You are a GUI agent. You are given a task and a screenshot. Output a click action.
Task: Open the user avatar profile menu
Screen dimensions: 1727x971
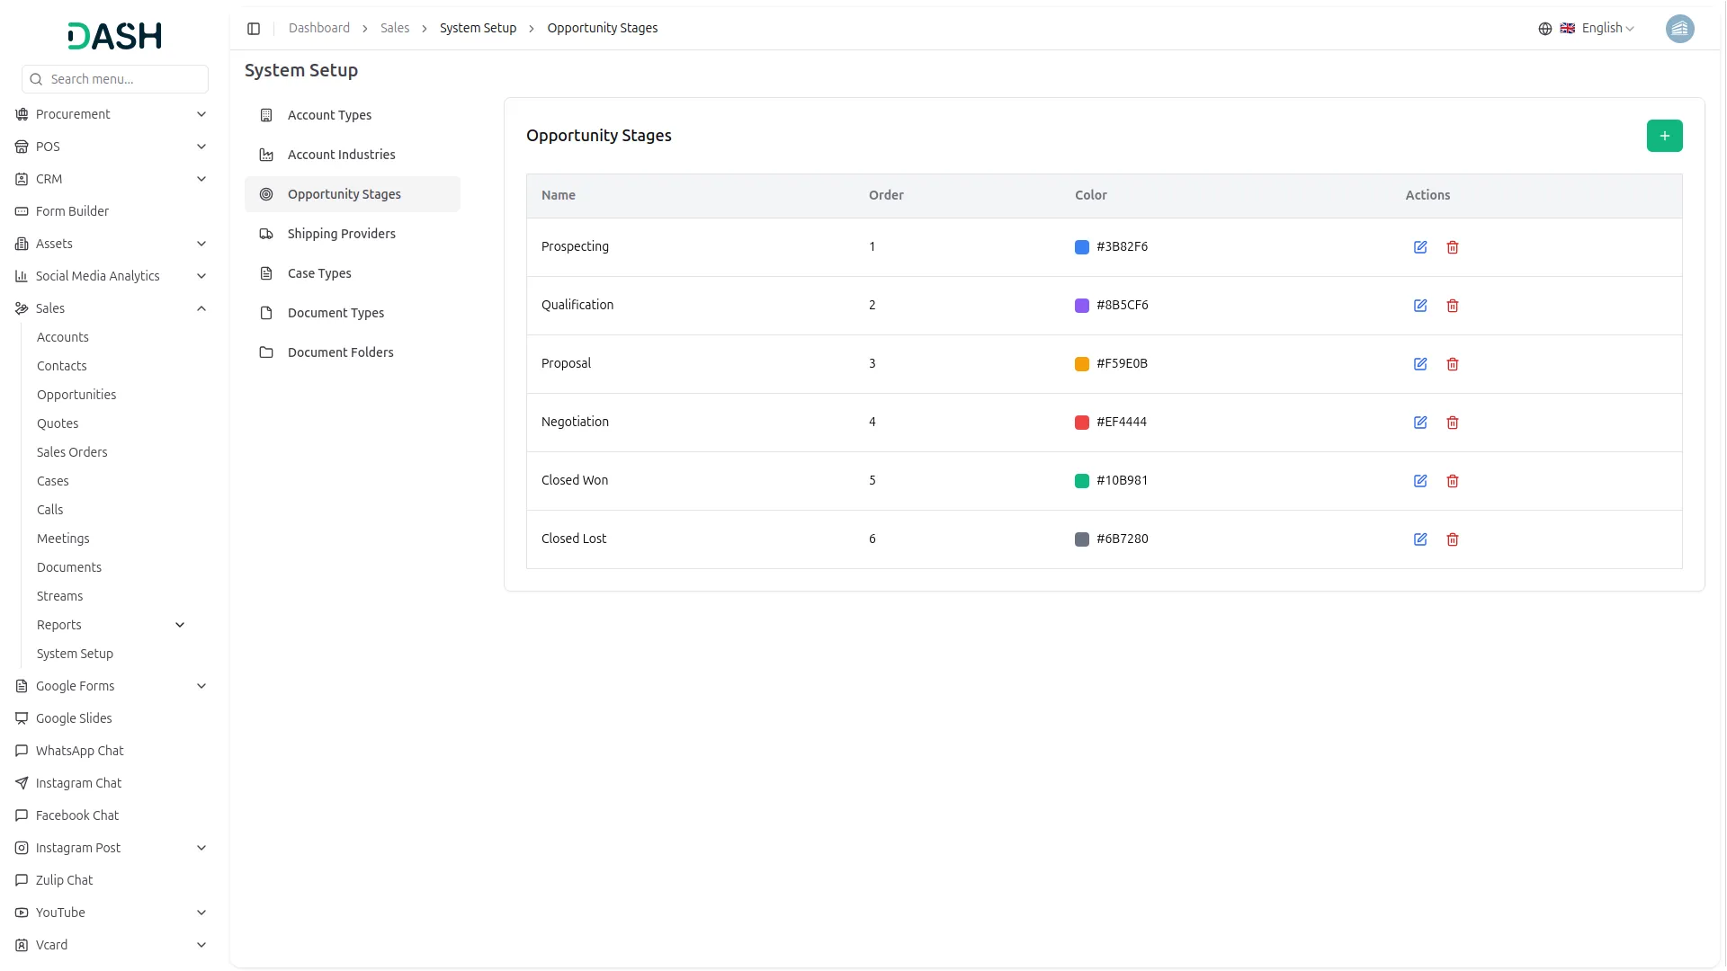(1679, 29)
